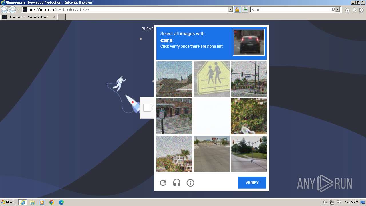This screenshot has height=206, width=366.
Task: Open media player taskbar icon
Action: coord(42,202)
